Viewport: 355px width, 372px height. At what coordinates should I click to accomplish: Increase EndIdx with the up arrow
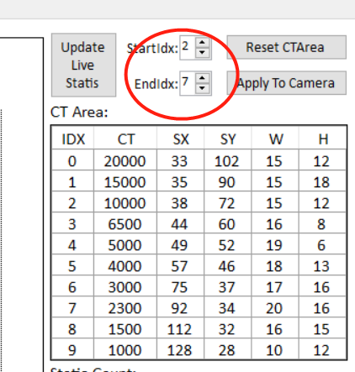click(203, 78)
